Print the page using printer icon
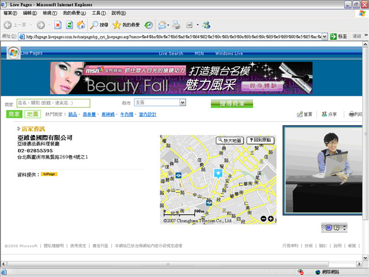369x277 pixels. [x=176, y=25]
